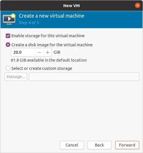Choose Select or create custom storage option
Viewport: 143px width, 153px height.
click(x=8, y=68)
